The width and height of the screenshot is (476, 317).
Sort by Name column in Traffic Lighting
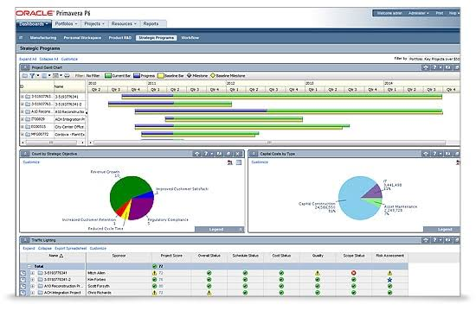click(x=56, y=256)
